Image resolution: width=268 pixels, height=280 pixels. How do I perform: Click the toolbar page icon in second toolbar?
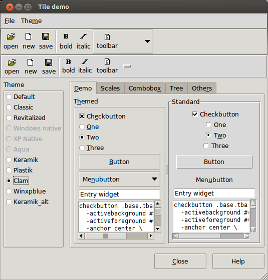[x=107, y=61]
